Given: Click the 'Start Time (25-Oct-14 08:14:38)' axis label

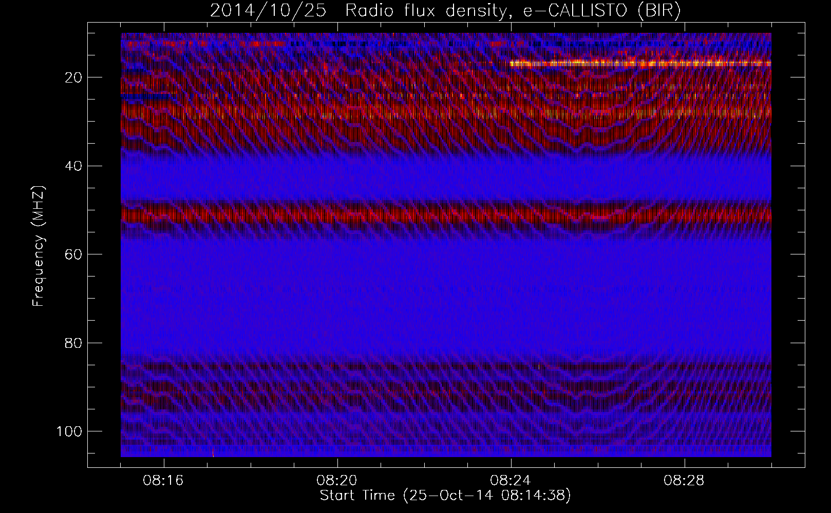Looking at the screenshot, I should 445,496.
